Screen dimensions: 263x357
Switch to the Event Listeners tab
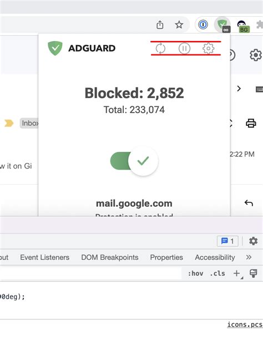(x=45, y=257)
